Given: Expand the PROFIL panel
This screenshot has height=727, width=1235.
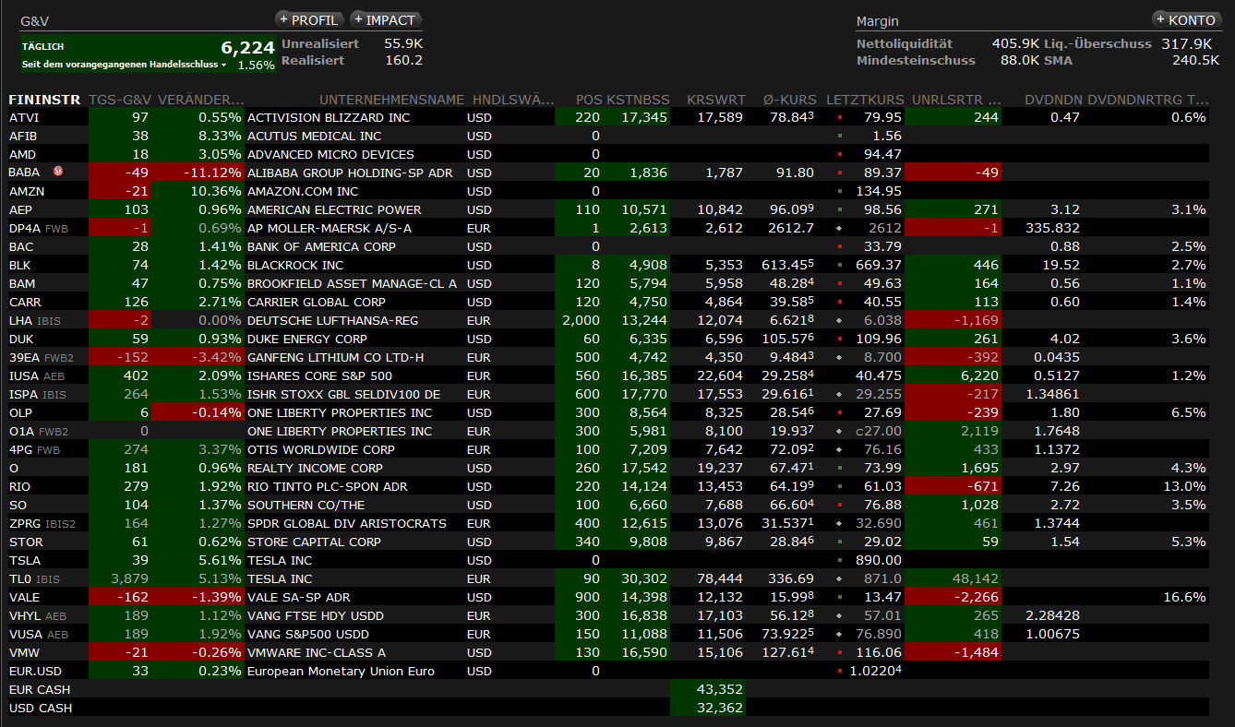Looking at the screenshot, I should (309, 19).
